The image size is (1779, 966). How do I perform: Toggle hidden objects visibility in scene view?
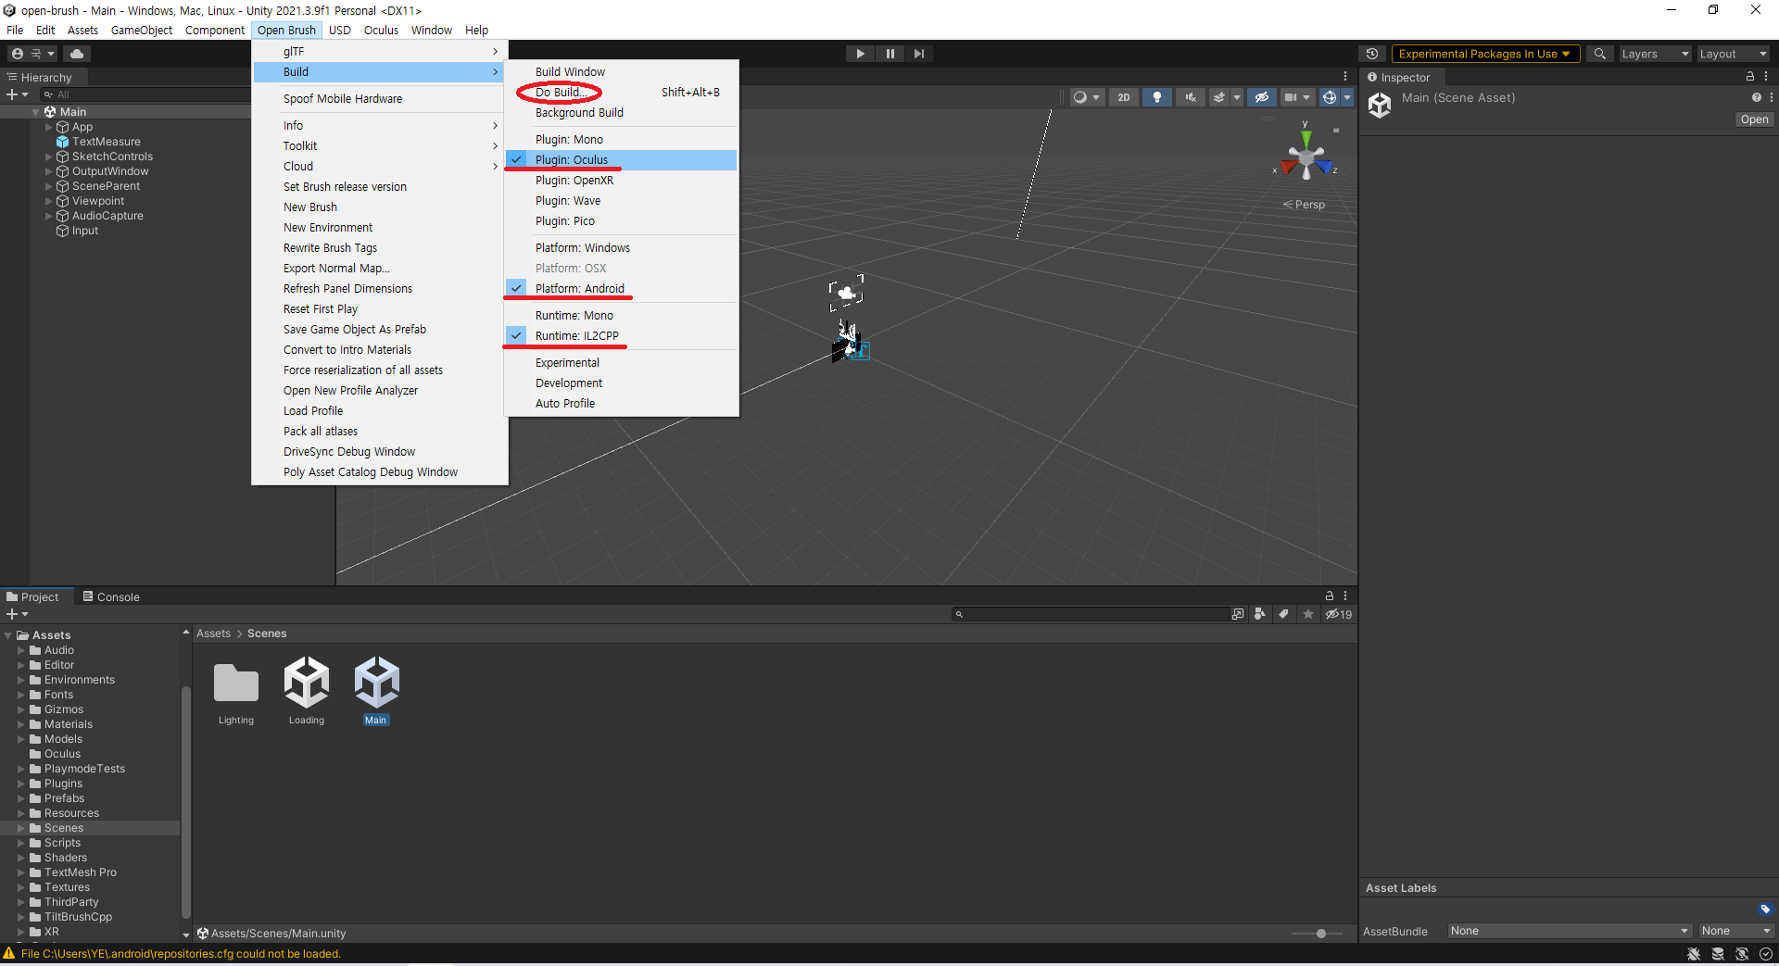[1261, 97]
